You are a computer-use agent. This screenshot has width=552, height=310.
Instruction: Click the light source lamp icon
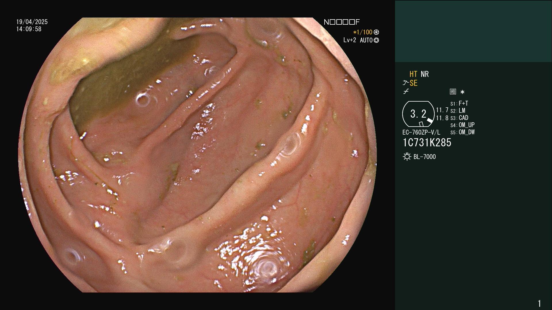pyautogui.click(x=407, y=157)
